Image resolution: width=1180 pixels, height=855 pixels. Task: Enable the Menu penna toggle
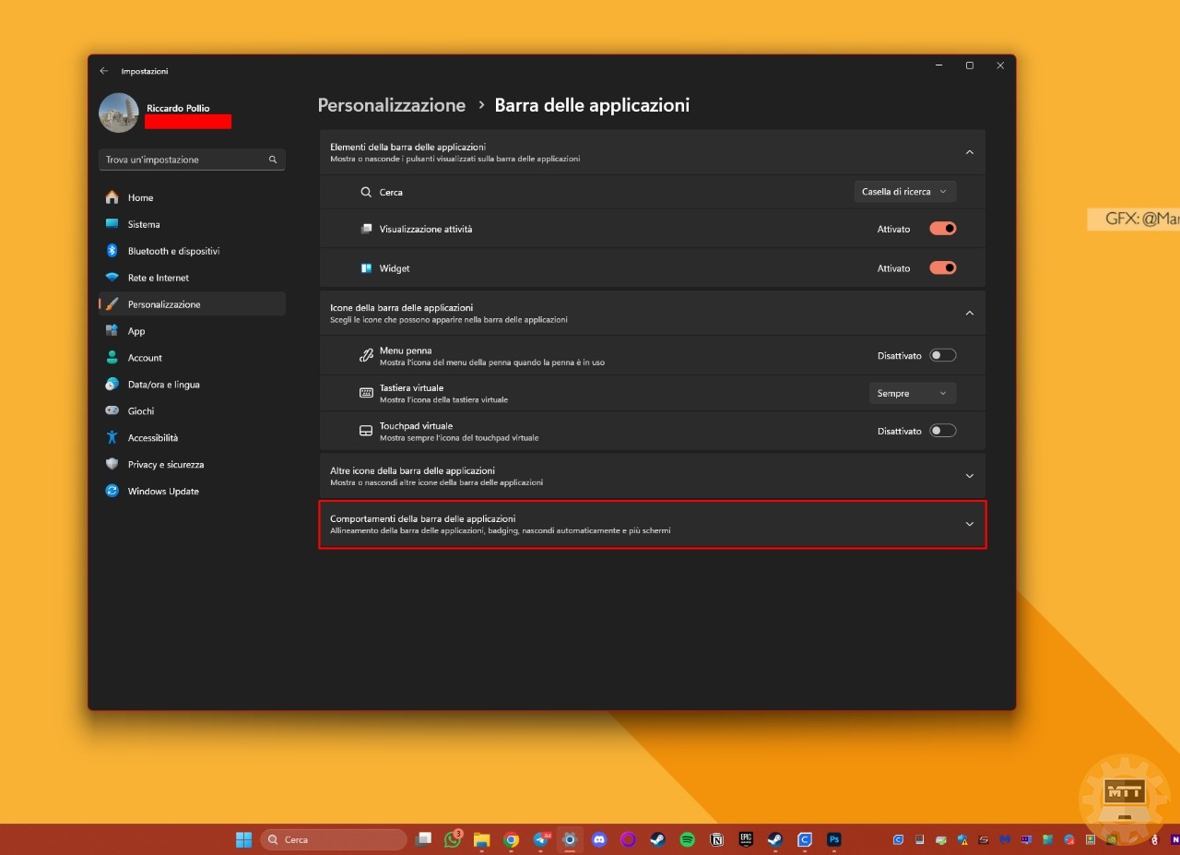point(942,355)
